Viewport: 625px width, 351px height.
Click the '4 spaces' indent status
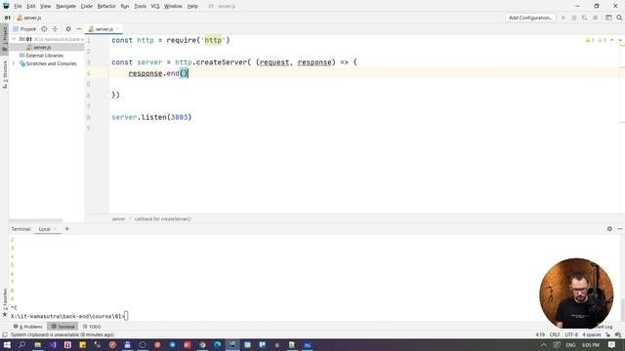pos(592,334)
